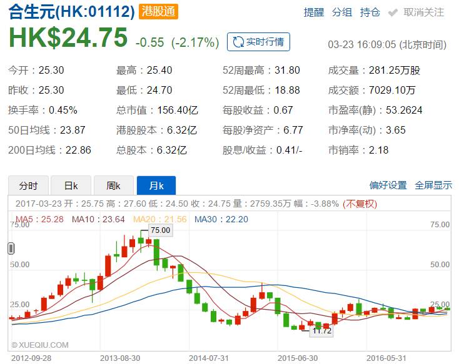Screen dimensions: 459x364
Task: Click the 2013-08-30 date axis label
Action: coord(120,358)
